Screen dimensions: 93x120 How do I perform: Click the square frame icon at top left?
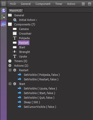[4, 4]
